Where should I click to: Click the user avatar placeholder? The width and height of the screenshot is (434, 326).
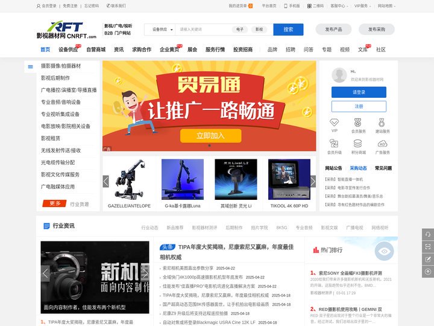[x=339, y=75]
